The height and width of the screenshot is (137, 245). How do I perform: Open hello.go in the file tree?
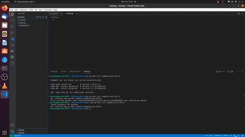pyautogui.click(x=23, y=23)
